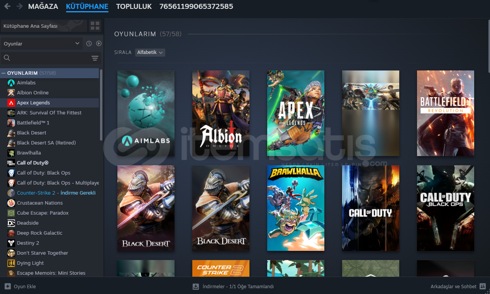The width and height of the screenshot is (490, 294).
Task: Click the Call of Duty: Black Ops list icon
Action: pos(11,173)
